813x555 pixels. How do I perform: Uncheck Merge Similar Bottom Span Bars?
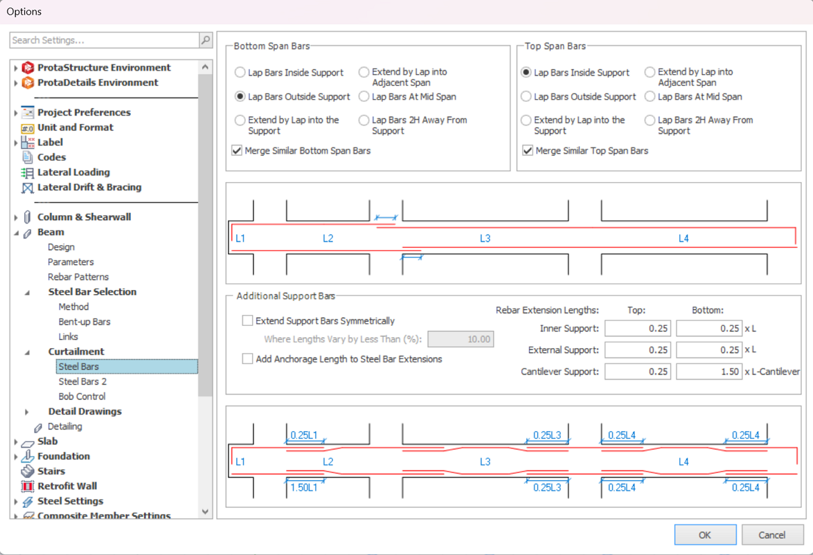click(237, 151)
